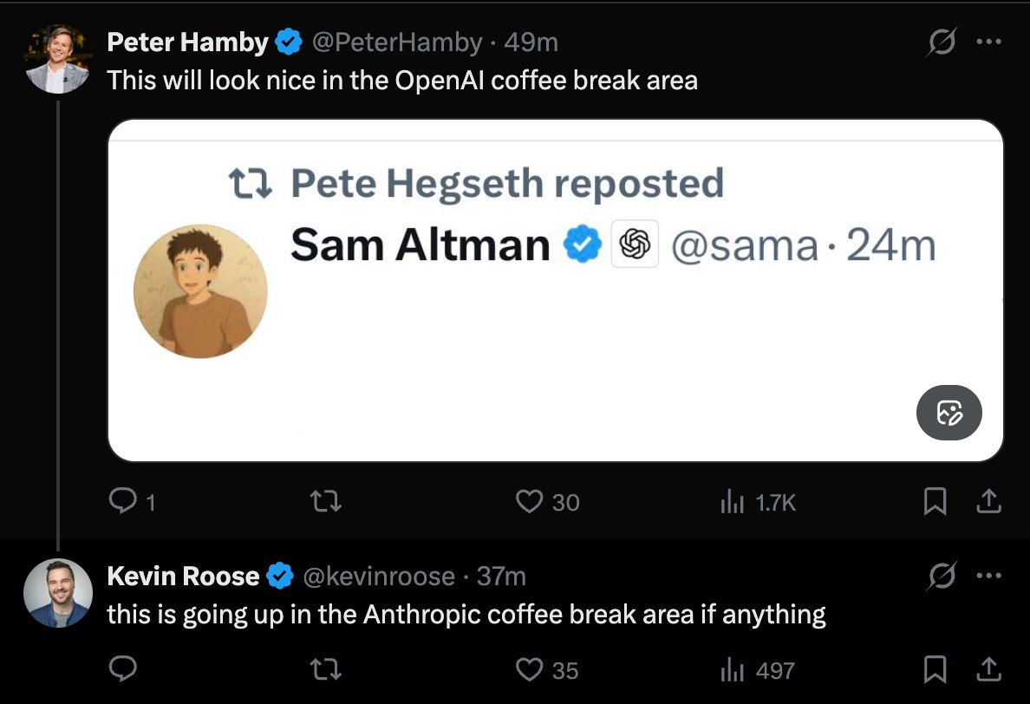Like Peter Hamby's tweet
Viewport: 1030px width, 704px height.
tap(530, 501)
